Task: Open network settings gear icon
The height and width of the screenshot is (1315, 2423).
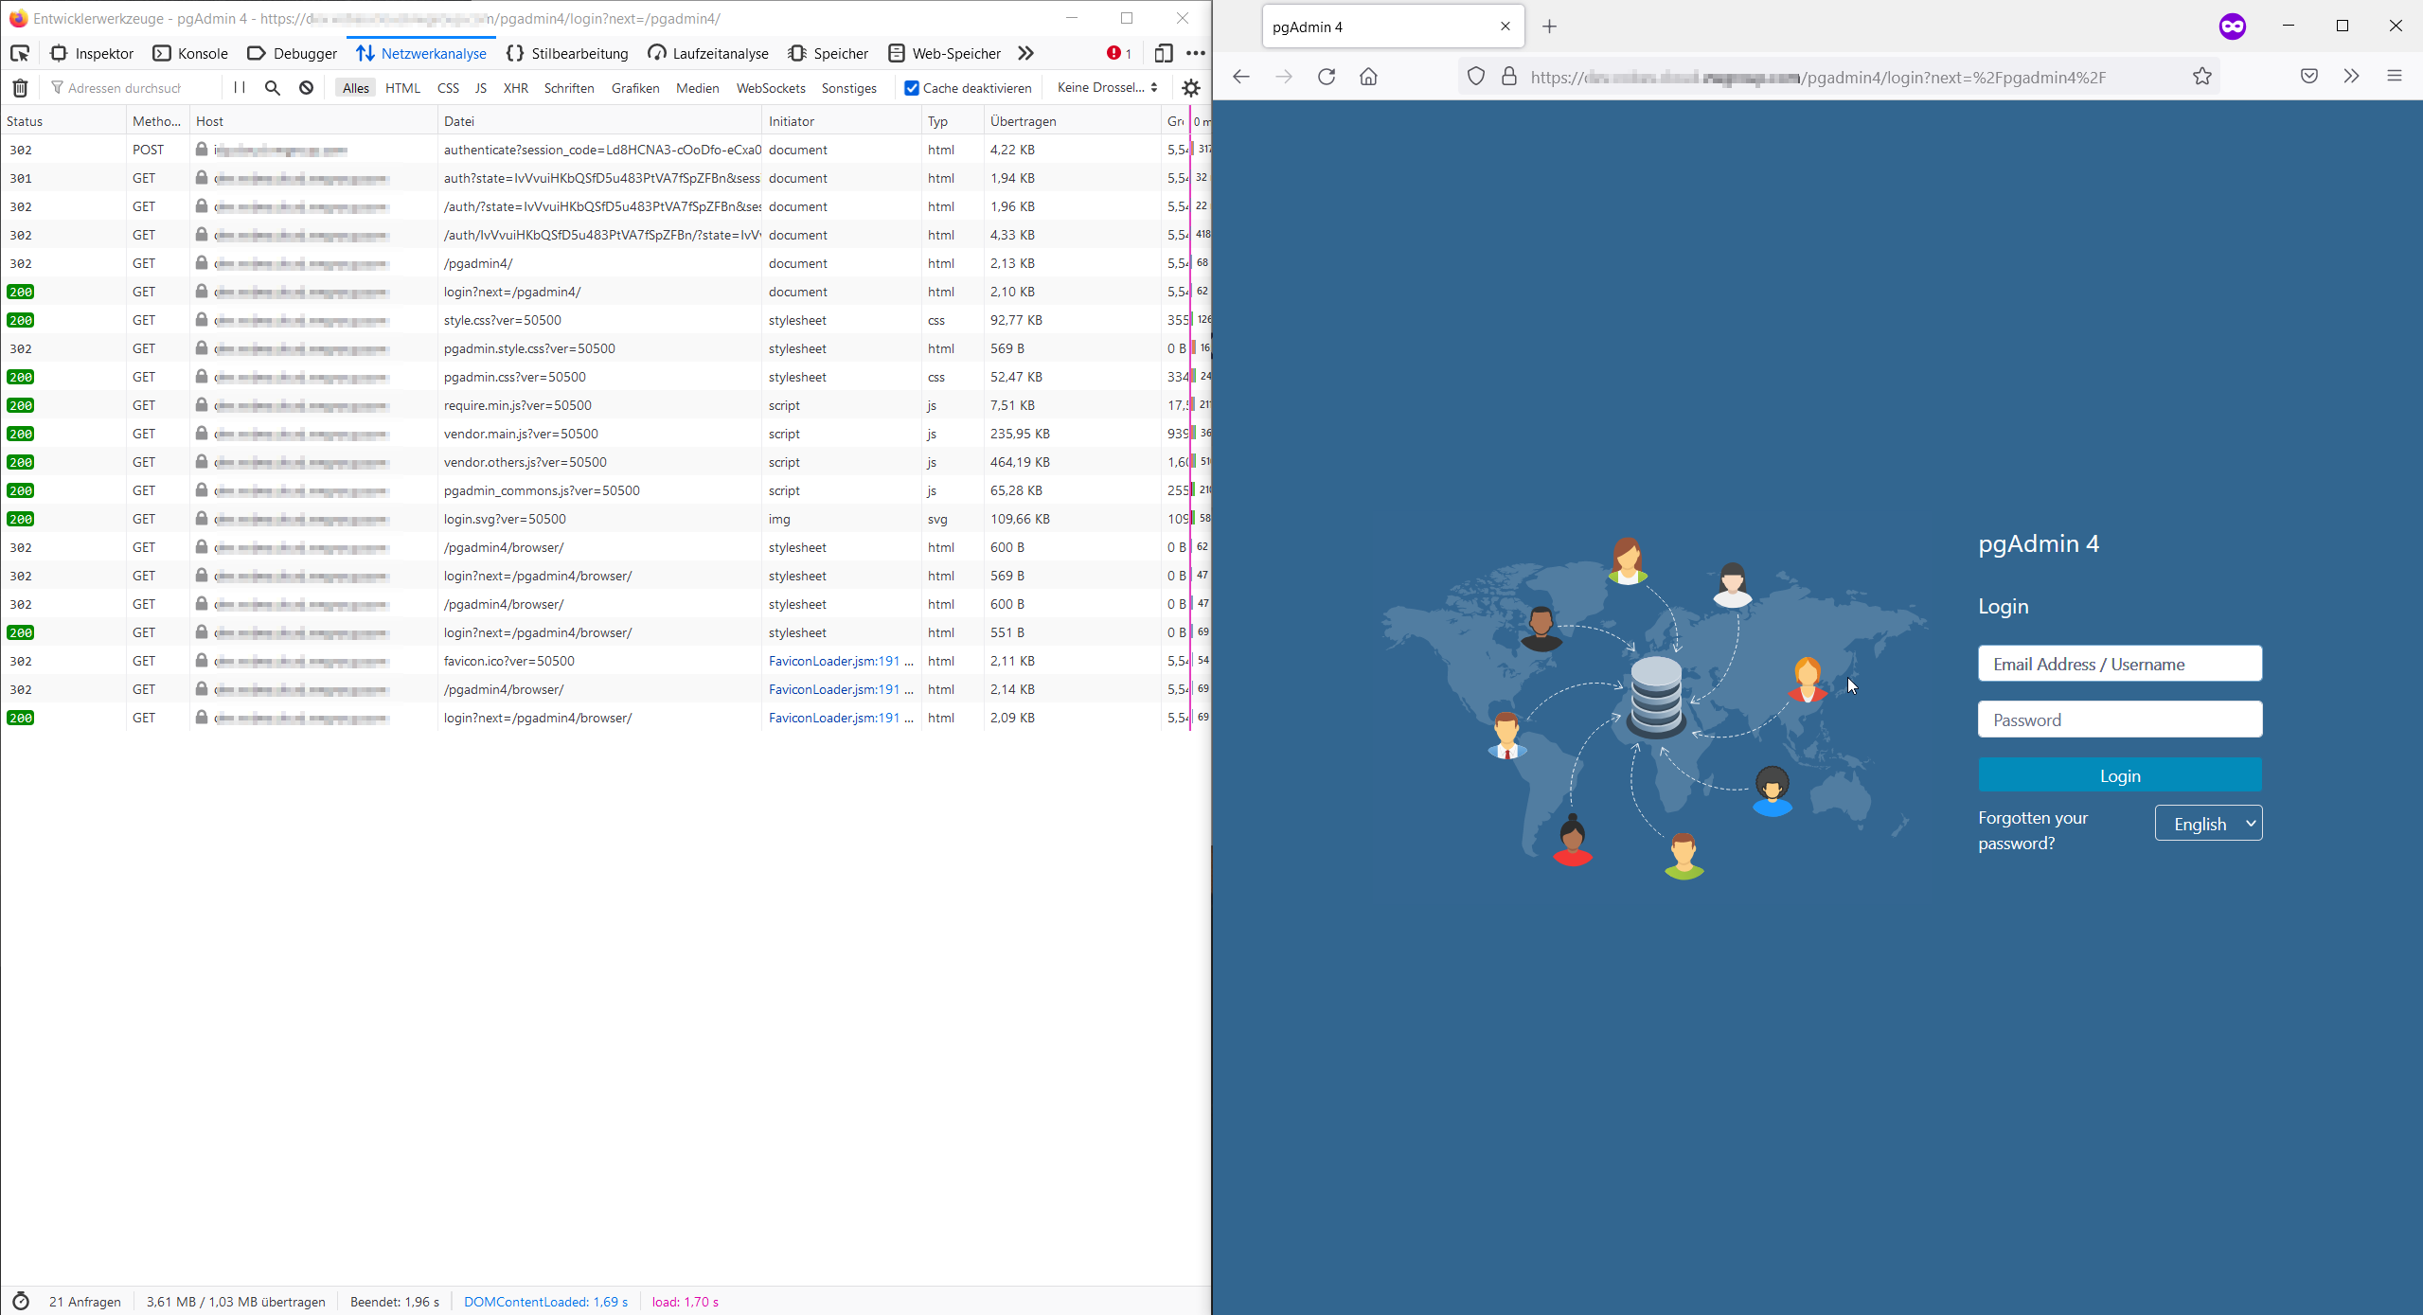Action: 1191,88
